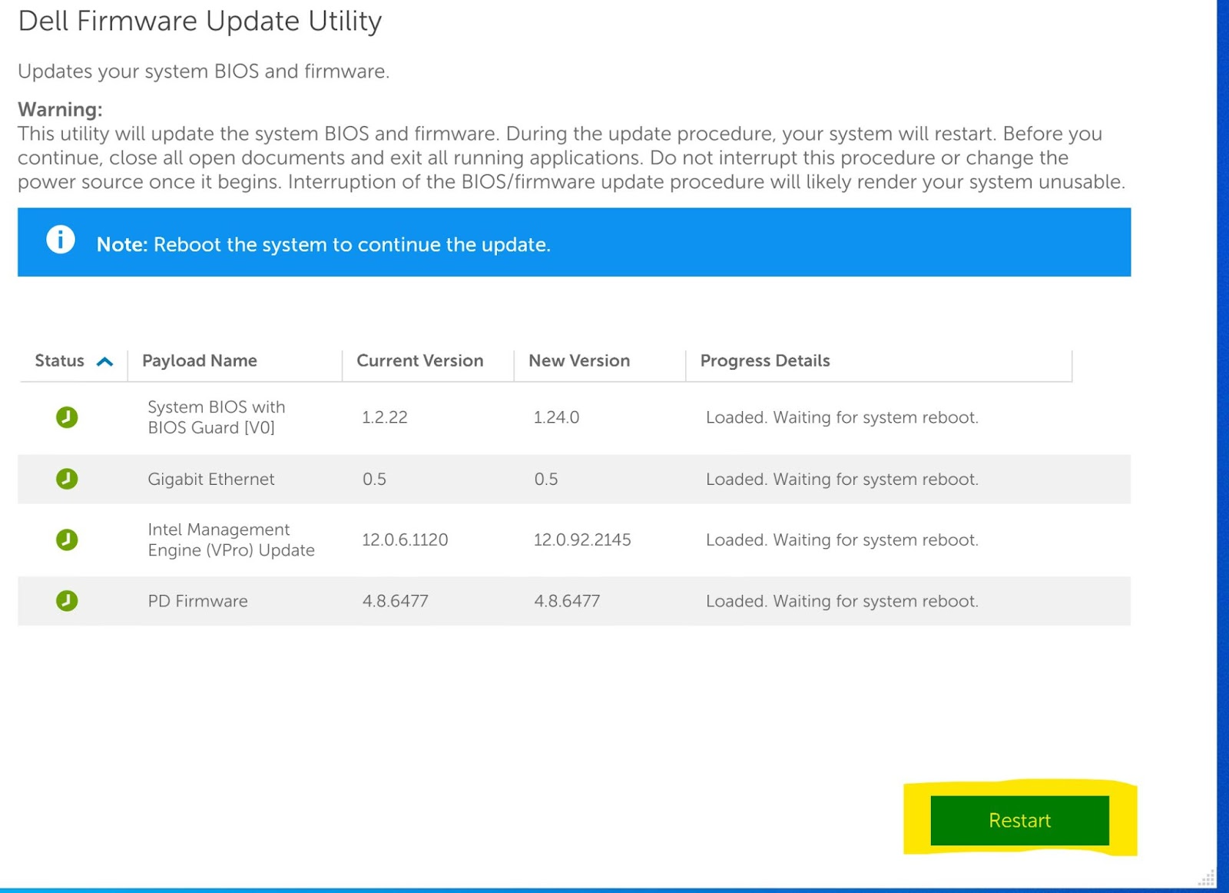Viewport: 1229px width, 893px height.
Task: Select the PD Firmware payload row
Action: 198,601
